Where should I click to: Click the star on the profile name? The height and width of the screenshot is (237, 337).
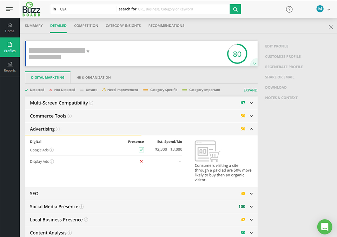click(88, 51)
